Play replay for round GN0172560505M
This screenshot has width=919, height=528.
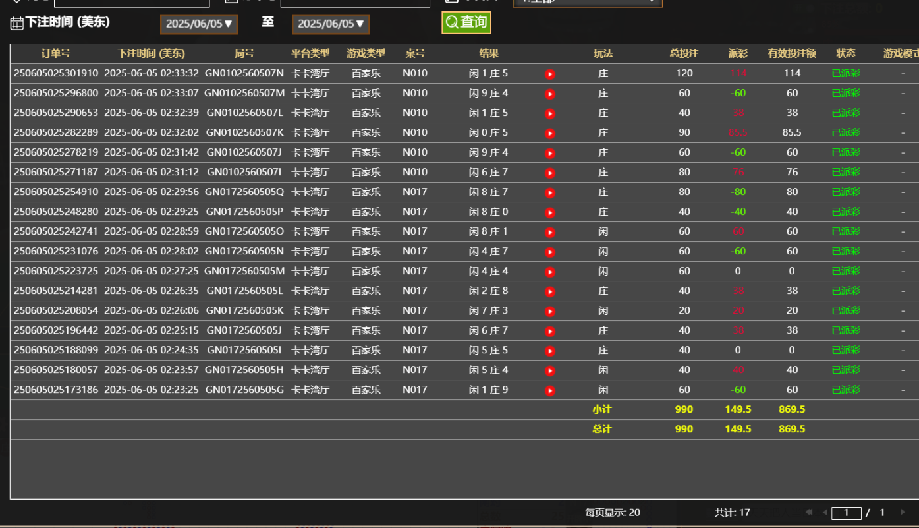coord(550,272)
